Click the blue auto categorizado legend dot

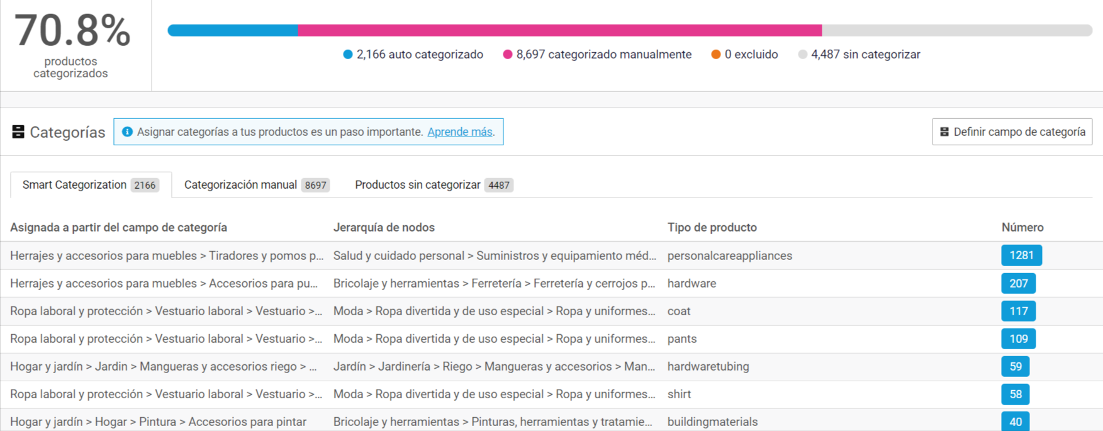pos(347,55)
